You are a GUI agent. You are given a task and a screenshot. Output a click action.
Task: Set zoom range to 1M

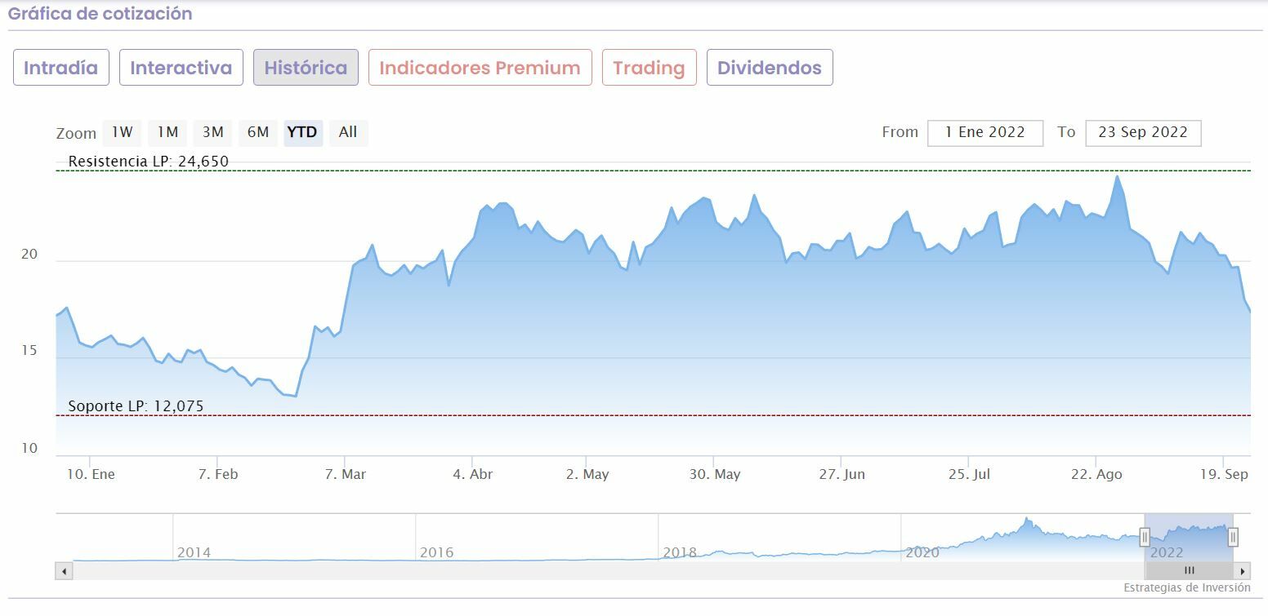[x=167, y=132]
